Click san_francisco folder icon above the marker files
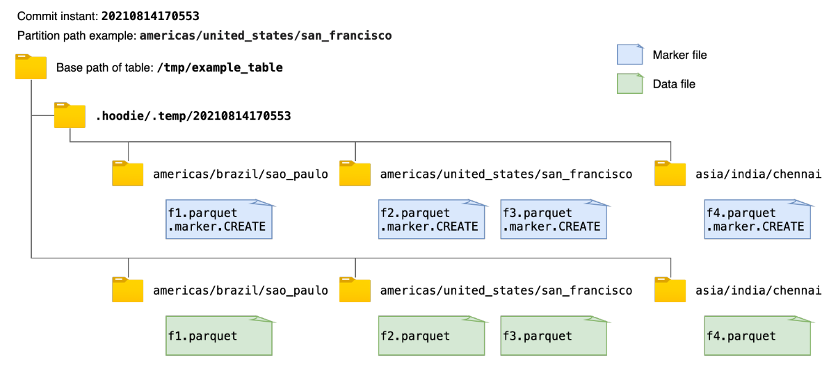The image size is (838, 371). [355, 174]
